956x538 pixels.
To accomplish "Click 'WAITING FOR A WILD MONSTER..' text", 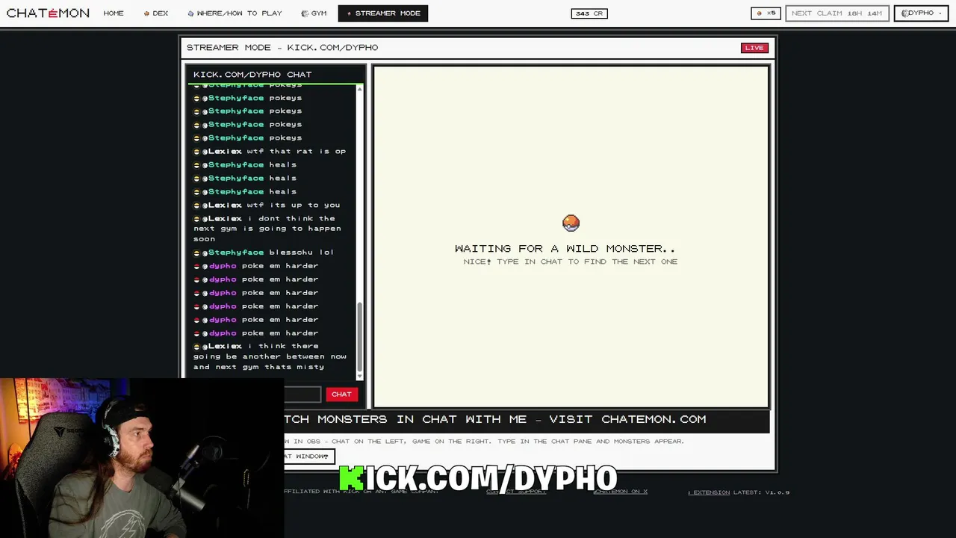I will tap(565, 248).
